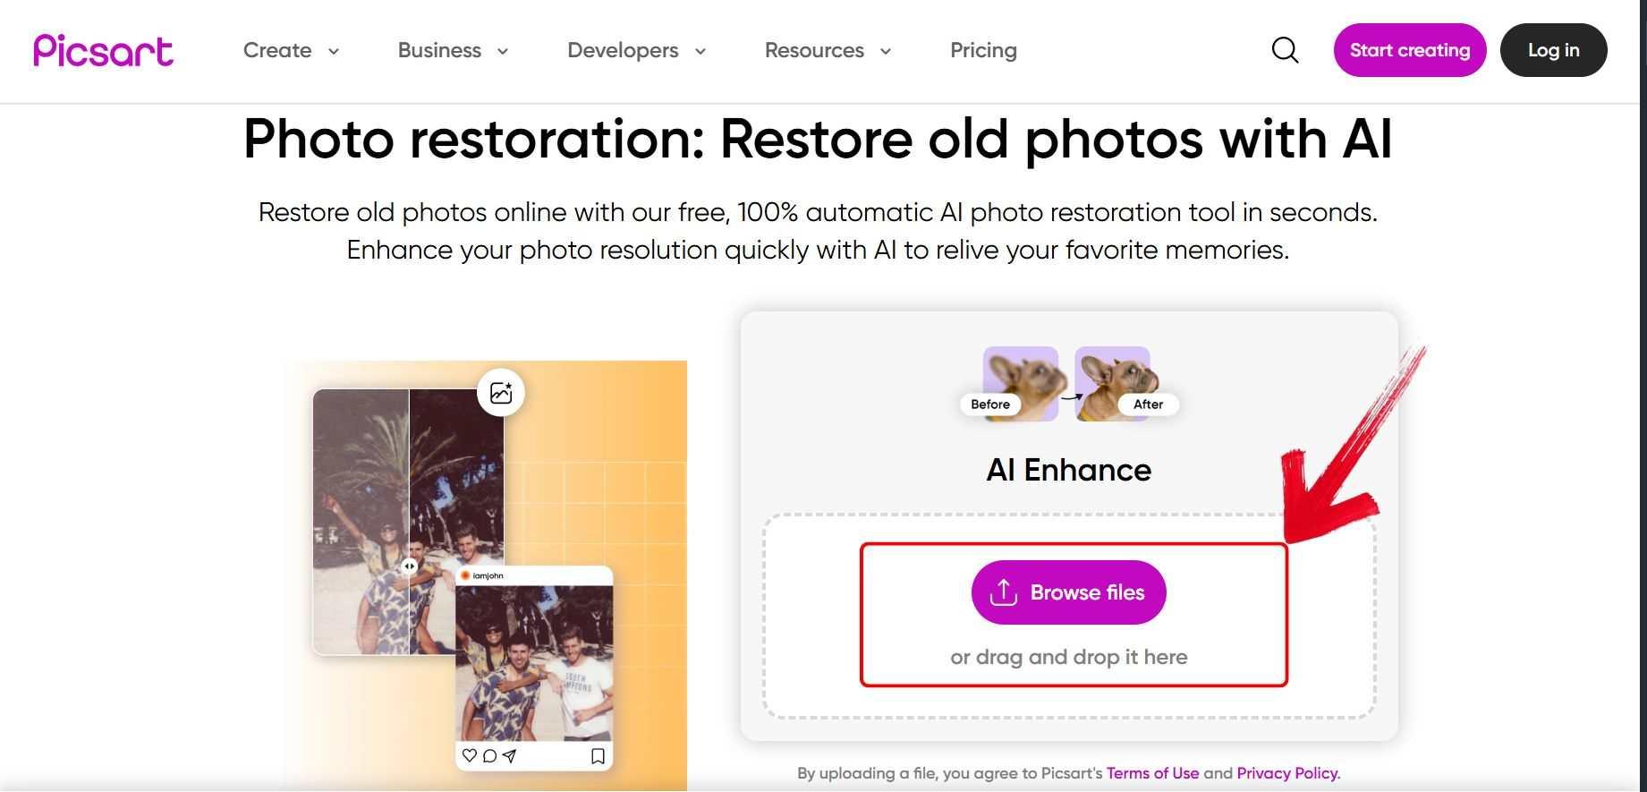This screenshot has height=792, width=1647.
Task: Click the comment bubble icon
Action: pyautogui.click(x=489, y=755)
